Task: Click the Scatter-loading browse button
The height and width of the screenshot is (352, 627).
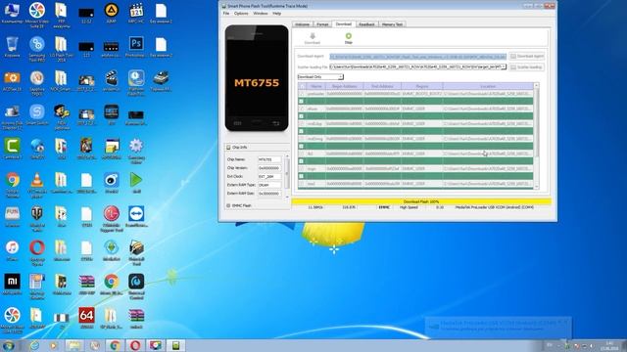Action: tap(527, 67)
